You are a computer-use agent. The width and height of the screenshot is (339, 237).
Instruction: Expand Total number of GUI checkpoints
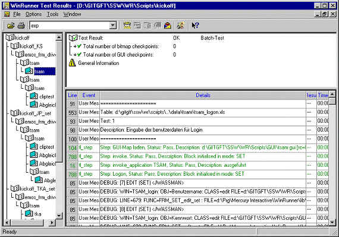(x=75, y=55)
